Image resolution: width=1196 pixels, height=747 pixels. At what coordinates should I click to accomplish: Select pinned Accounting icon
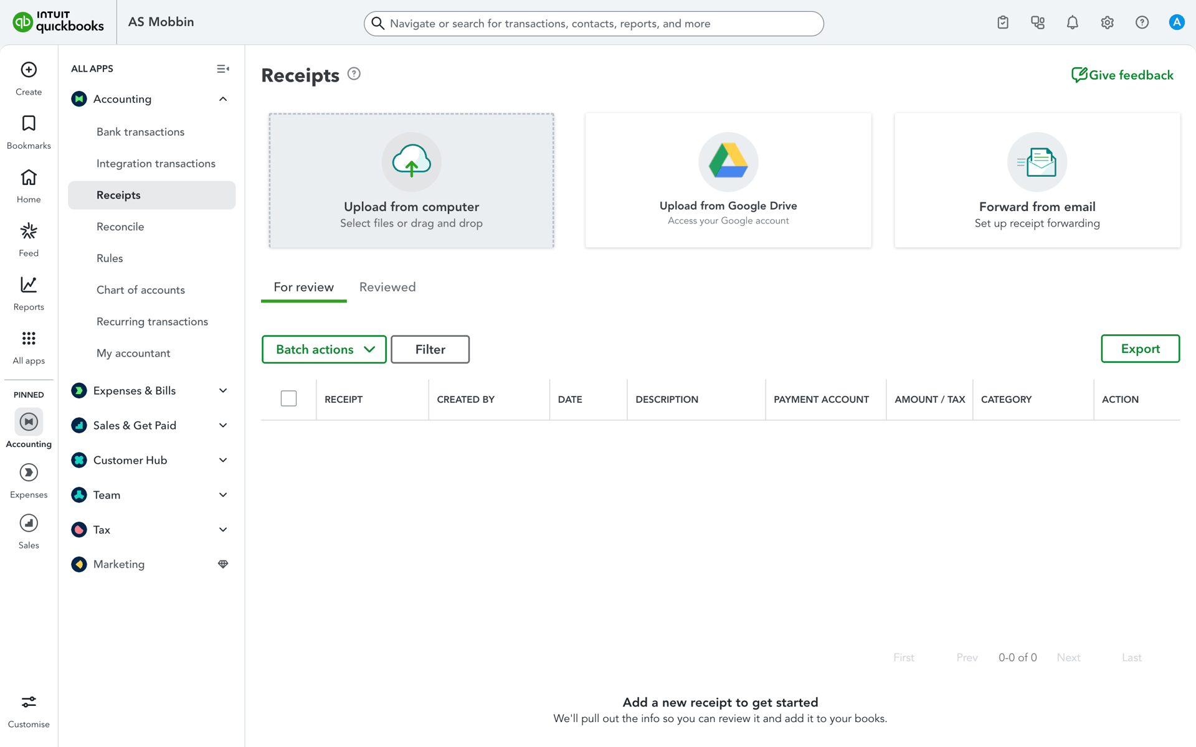pos(29,422)
